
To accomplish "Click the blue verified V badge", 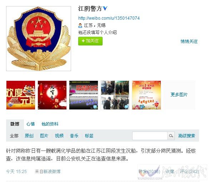I will [x=105, y=9].
